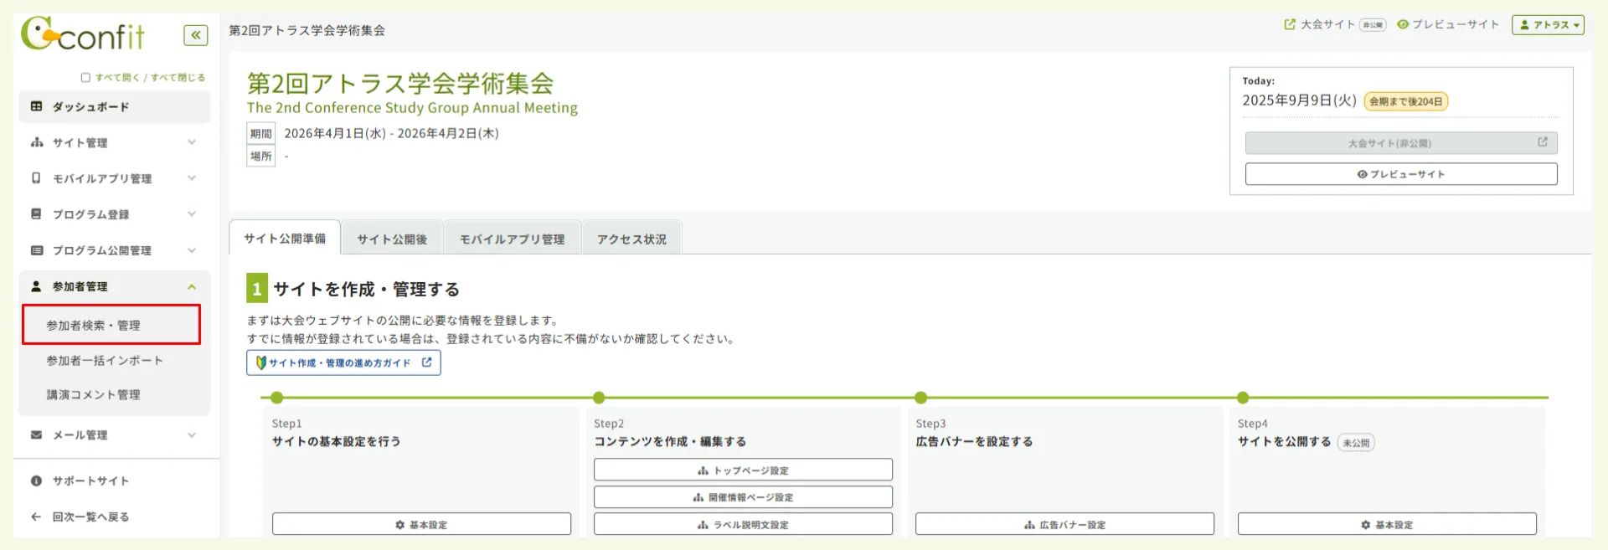
Task: Click the 大会サイト(非公開) button
Action: point(1401,143)
